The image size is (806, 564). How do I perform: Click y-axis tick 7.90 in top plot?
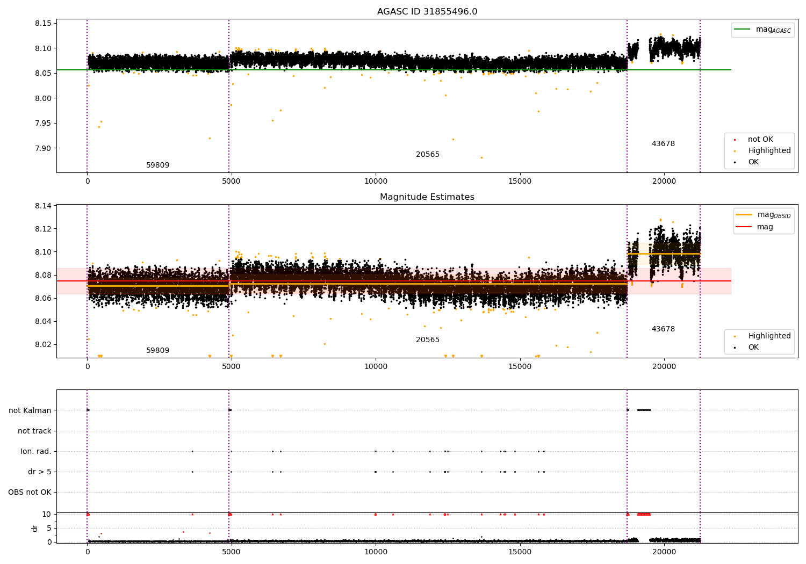(44, 148)
